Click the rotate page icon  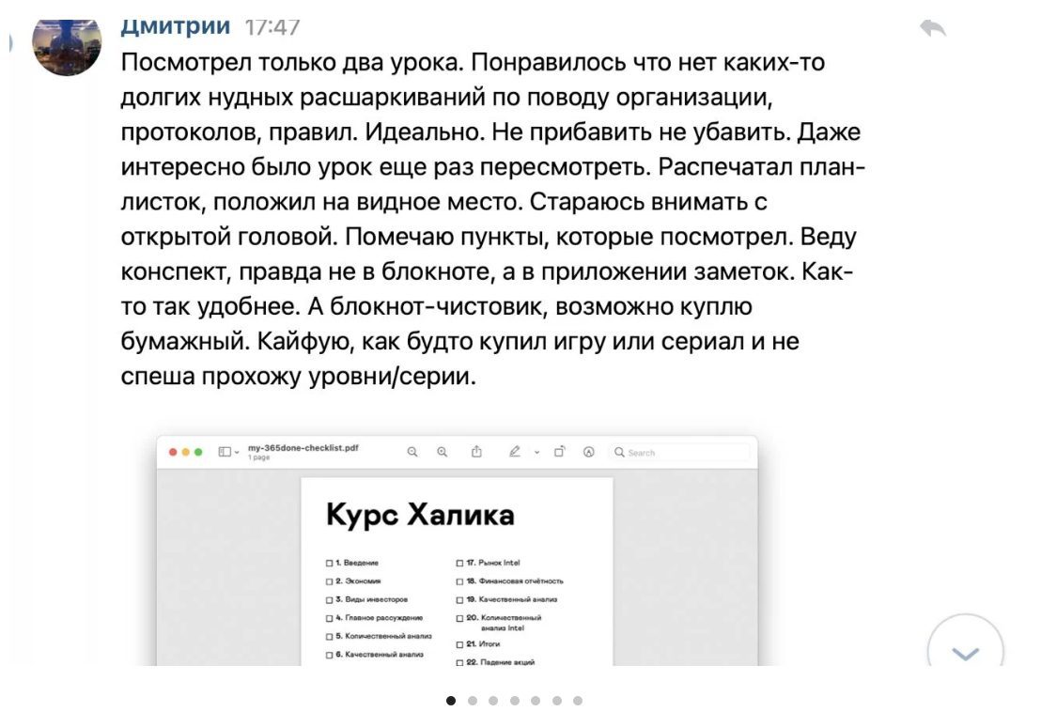pos(560,451)
